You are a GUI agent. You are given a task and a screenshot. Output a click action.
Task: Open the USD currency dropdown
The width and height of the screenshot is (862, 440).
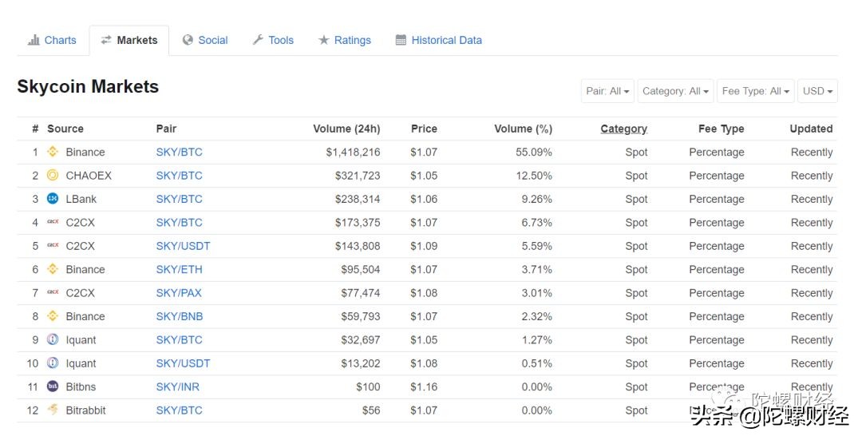817,91
